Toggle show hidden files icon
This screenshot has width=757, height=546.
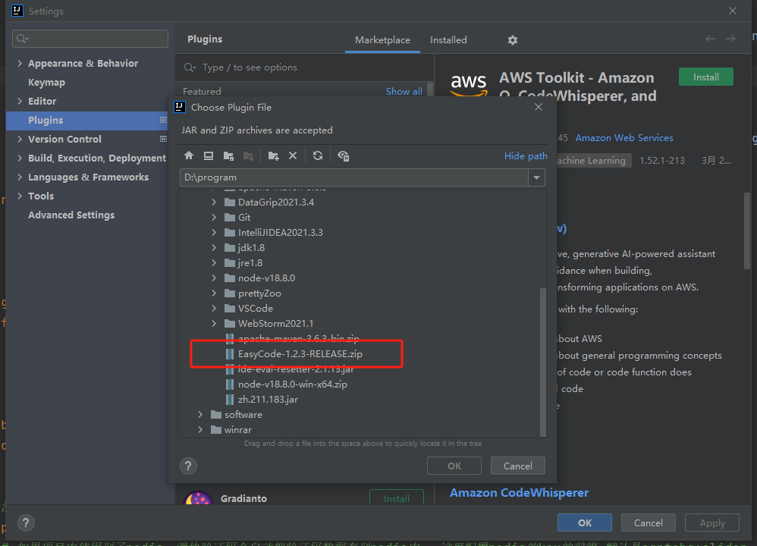(x=344, y=155)
